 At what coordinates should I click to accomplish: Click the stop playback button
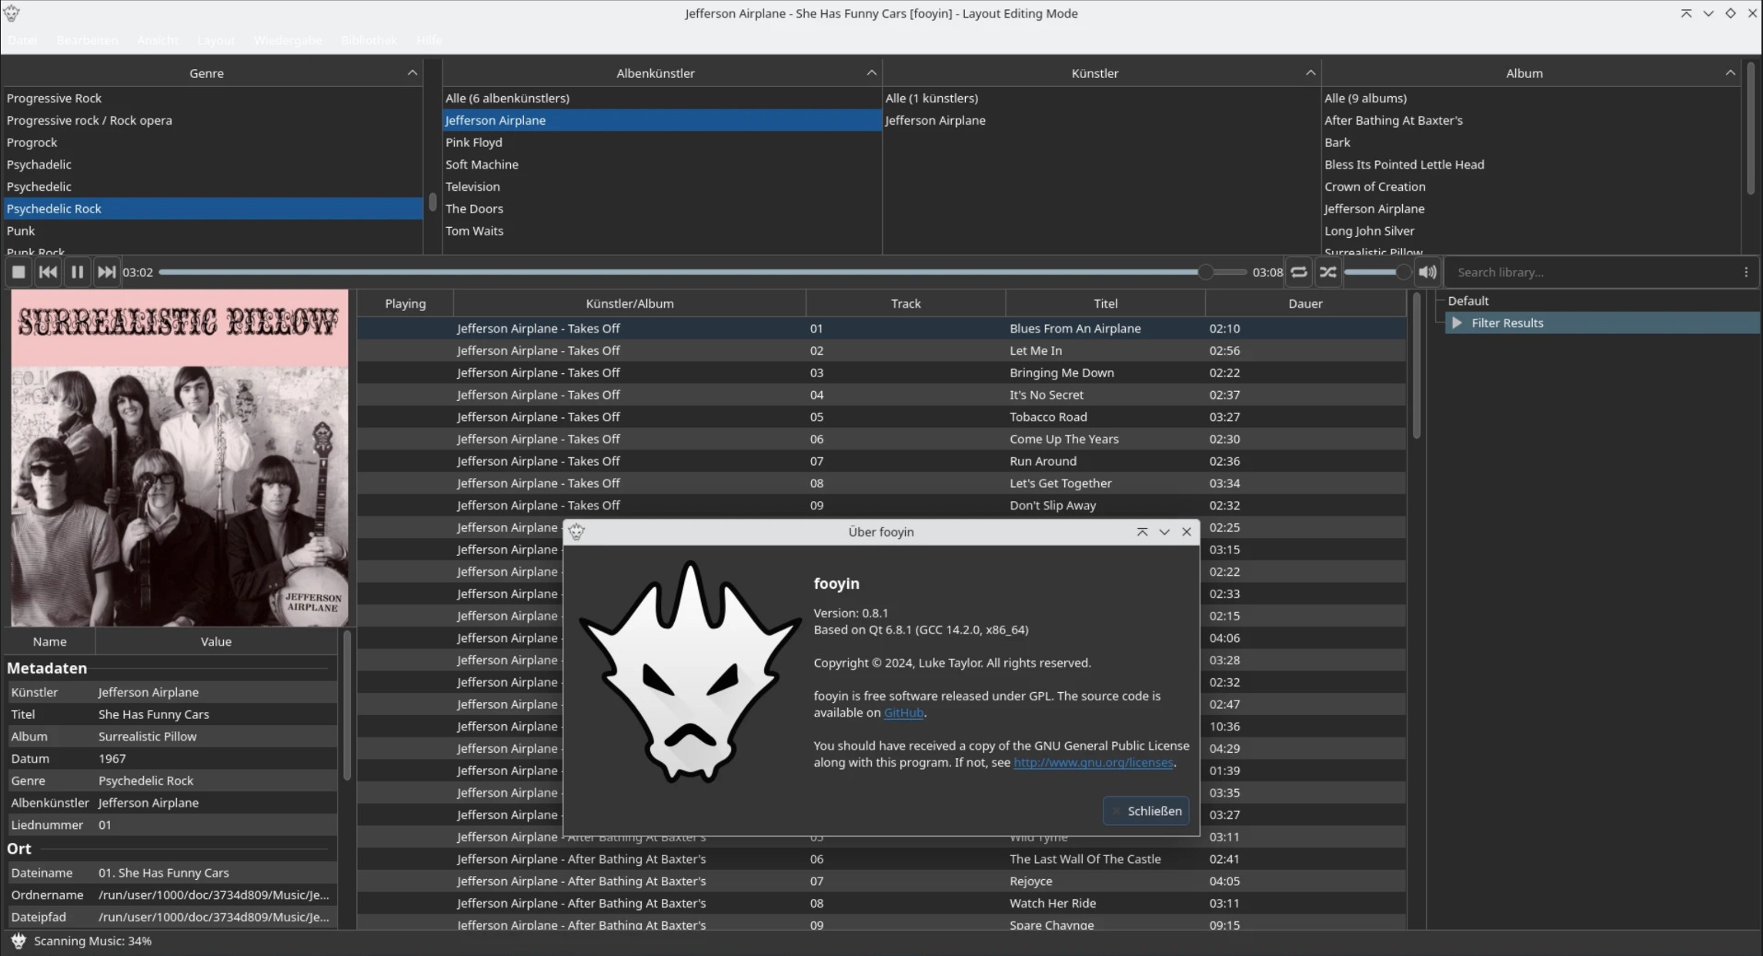click(x=19, y=272)
